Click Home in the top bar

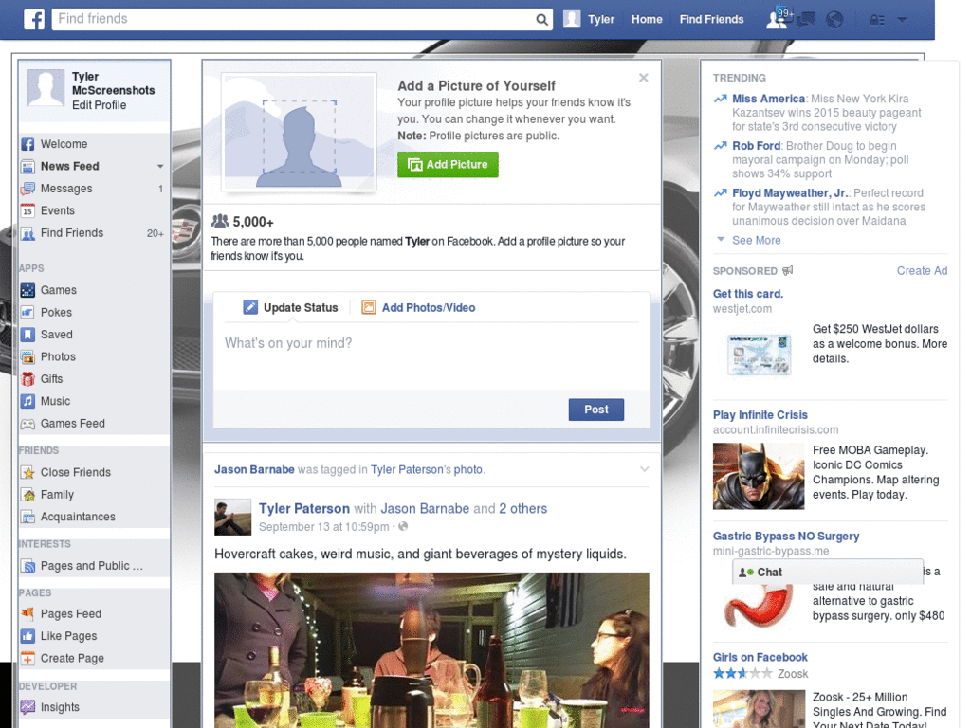(647, 20)
